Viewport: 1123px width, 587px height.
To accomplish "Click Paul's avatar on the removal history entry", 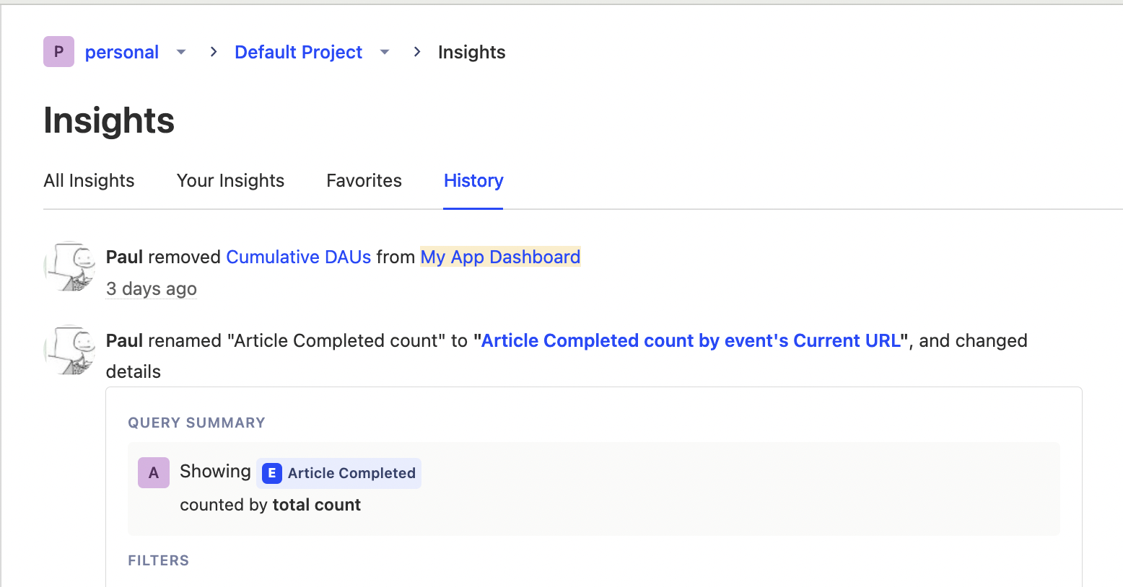I will pos(70,267).
